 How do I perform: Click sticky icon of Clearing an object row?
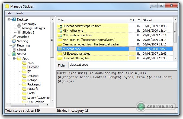(x=60, y=44)
